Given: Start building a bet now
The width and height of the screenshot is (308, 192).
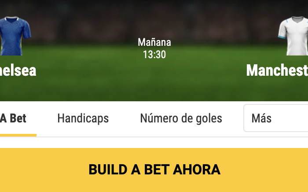Looking at the screenshot, I should click(x=154, y=170).
